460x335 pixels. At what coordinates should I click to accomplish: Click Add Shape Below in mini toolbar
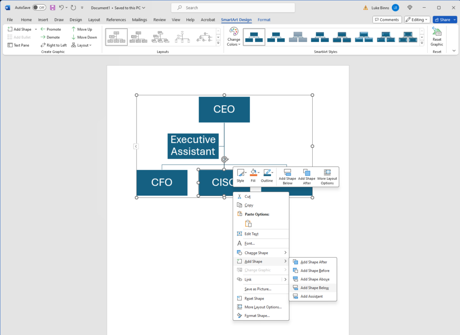287,177
